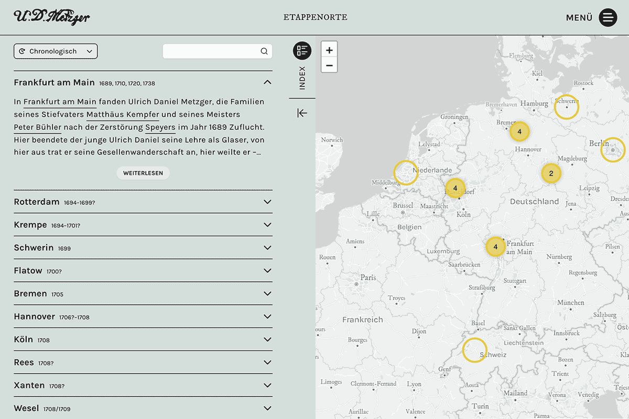Click the Rees list heading

(24, 362)
